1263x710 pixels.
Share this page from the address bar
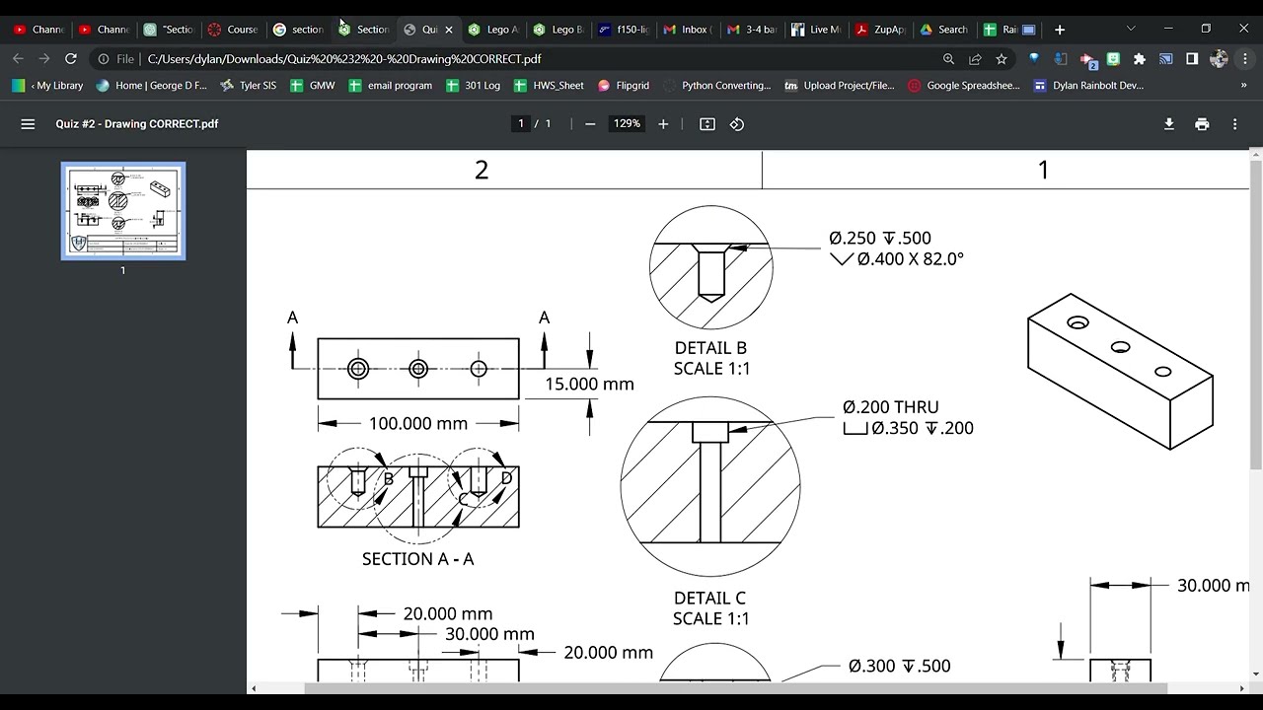point(975,59)
